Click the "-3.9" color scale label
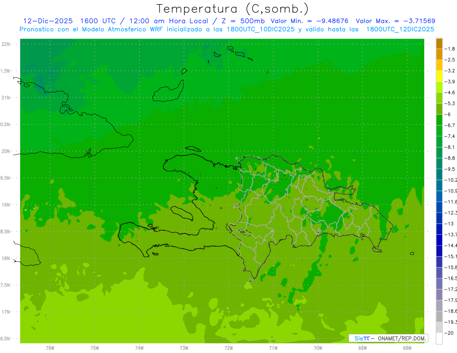 click(x=450, y=81)
